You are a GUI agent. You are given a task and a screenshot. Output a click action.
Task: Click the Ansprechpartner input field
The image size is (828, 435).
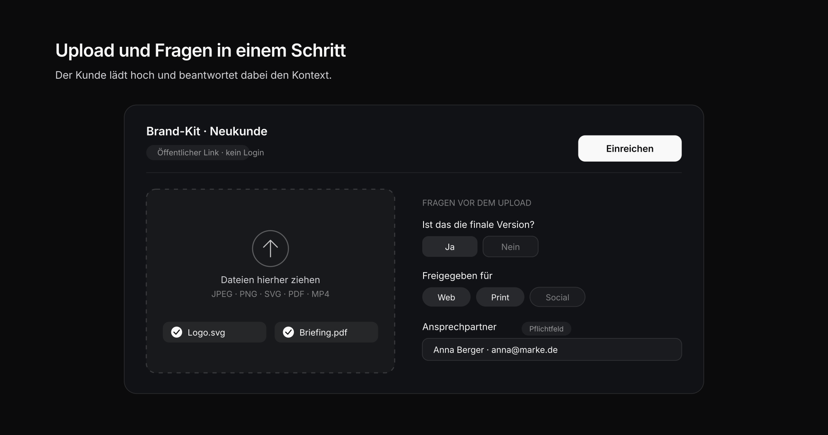tap(552, 350)
